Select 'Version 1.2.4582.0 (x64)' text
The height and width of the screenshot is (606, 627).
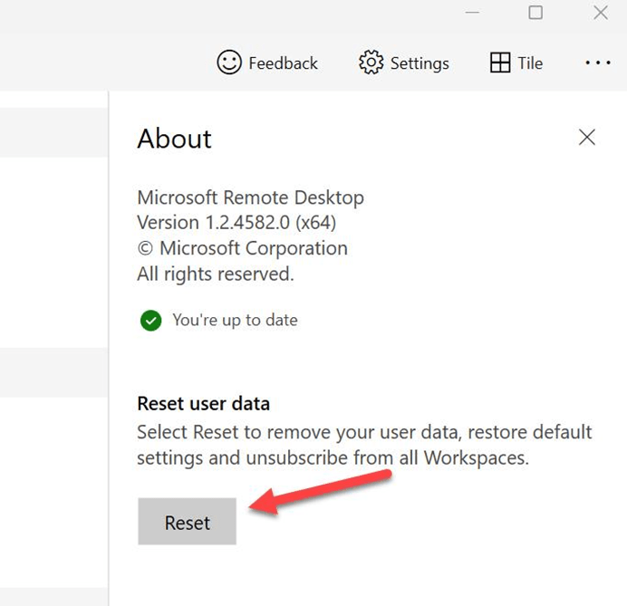236,223
